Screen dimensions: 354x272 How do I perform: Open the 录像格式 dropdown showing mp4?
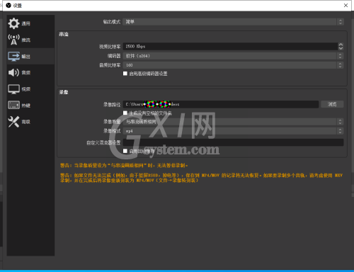233,131
